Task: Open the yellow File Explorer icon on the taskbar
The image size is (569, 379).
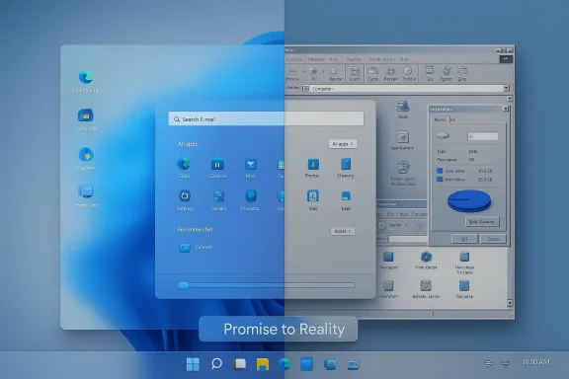Action: (x=263, y=364)
